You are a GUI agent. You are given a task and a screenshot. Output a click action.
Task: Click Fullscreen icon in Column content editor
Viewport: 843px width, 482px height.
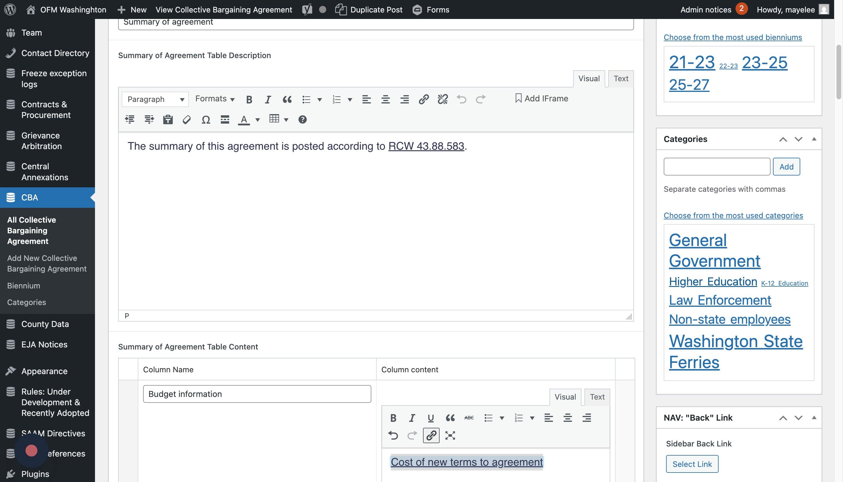coord(450,435)
